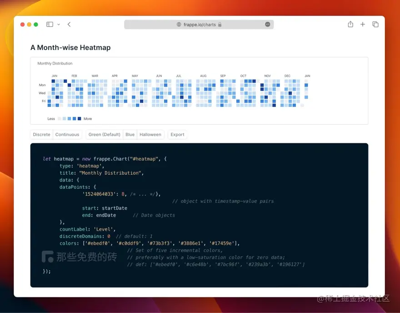Screen dimensions: 400x313
Task: Click the 'Less' legend label
Action: 51,119
